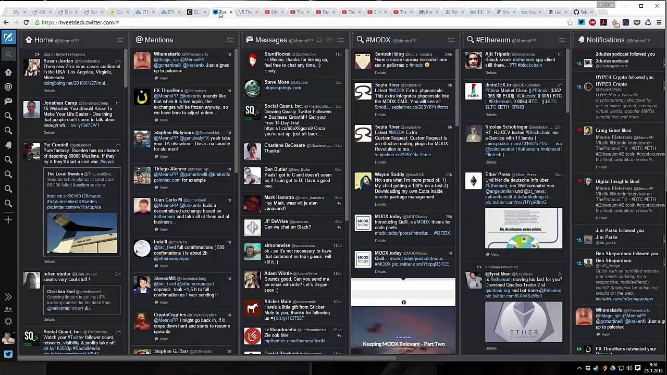The image size is (667, 375).
Task: Open #Ethereum column settings dropdown
Action: tap(562, 40)
